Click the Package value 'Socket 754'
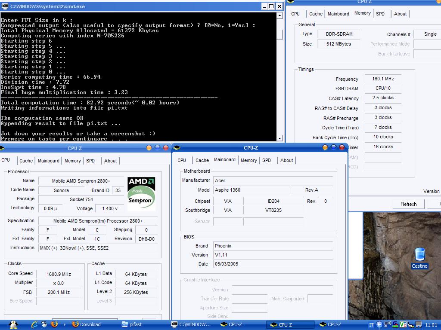The width and height of the screenshot is (441, 330). click(x=81, y=199)
